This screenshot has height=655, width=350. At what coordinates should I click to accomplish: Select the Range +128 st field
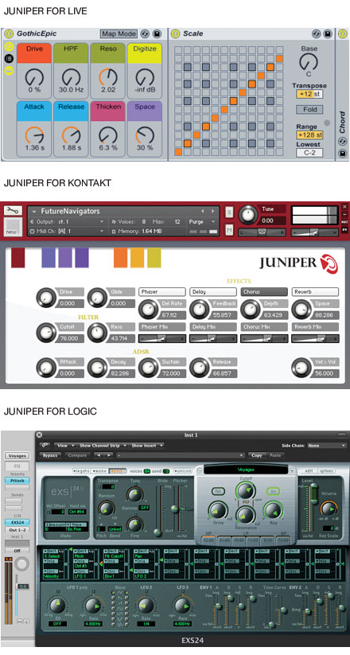pyautogui.click(x=309, y=135)
